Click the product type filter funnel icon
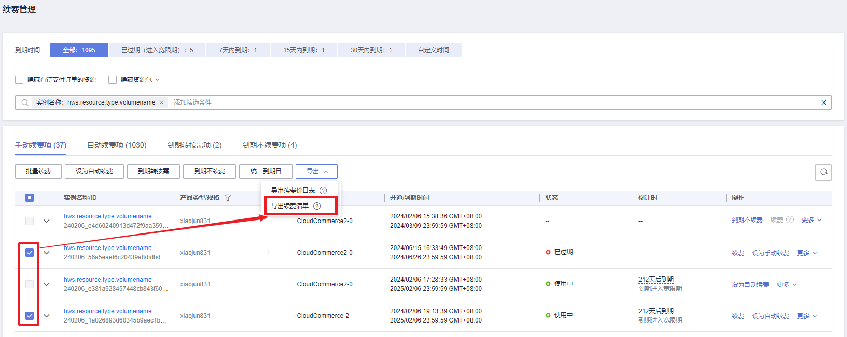The width and height of the screenshot is (847, 337). [x=228, y=198]
